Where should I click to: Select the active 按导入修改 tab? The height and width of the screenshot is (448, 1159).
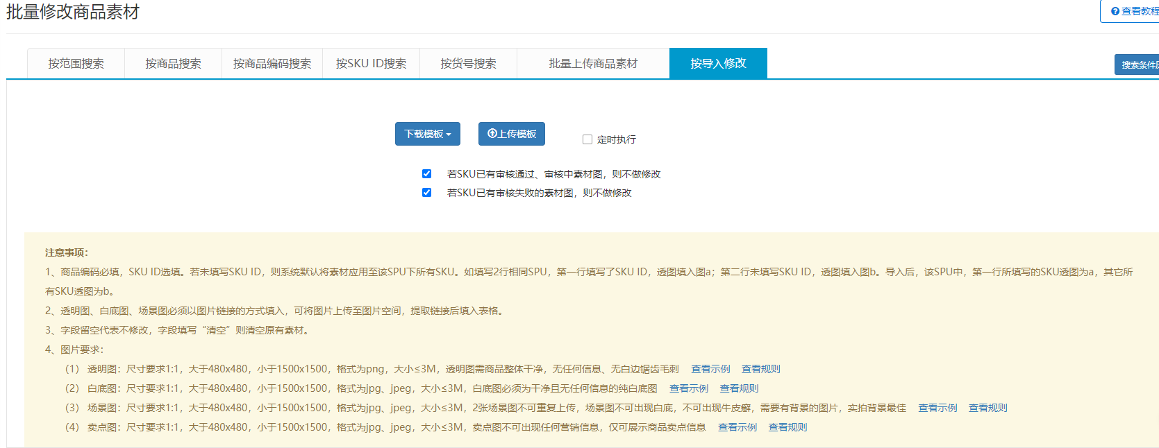[718, 63]
